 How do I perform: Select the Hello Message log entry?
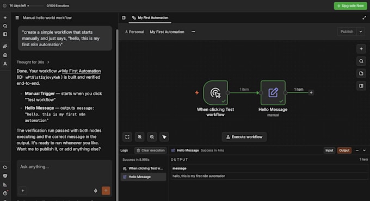coord(144,177)
